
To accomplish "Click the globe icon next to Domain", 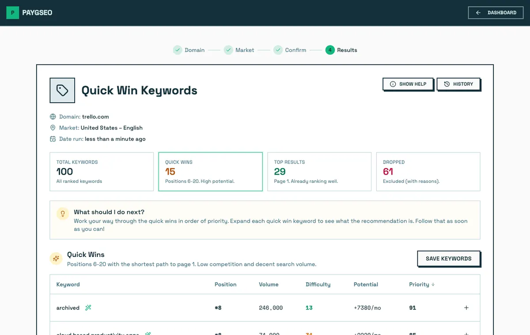I will tap(53, 117).
